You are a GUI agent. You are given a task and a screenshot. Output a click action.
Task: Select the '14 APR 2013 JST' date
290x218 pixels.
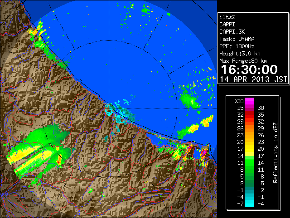253,79
